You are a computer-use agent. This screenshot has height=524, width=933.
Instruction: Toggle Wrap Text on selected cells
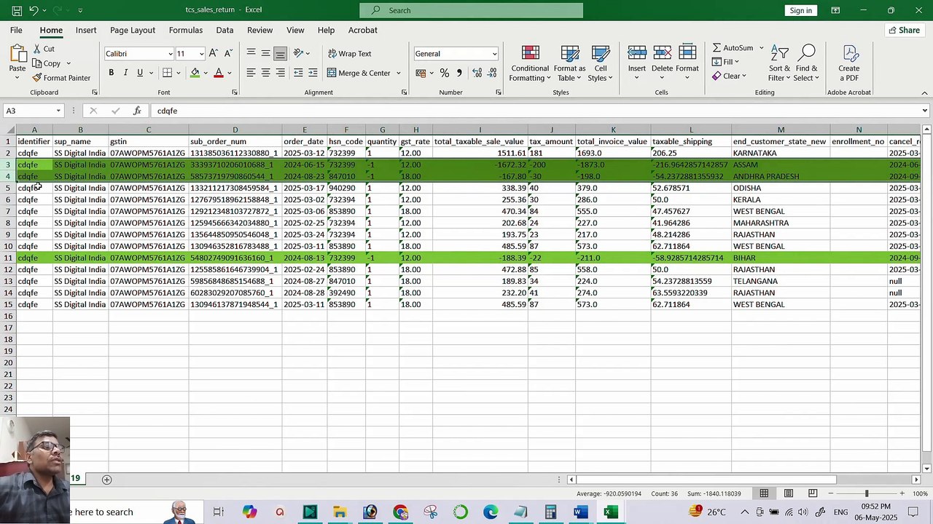click(x=349, y=54)
